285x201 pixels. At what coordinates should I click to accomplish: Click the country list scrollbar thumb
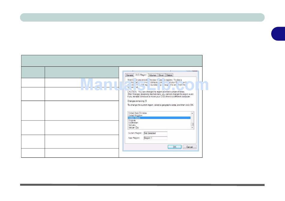[192, 124]
